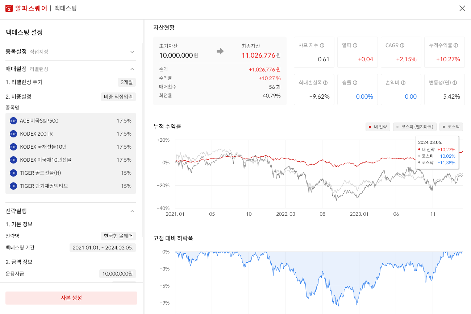Click the ETF icon for TIGER 골드선물(H)
The image size is (471, 314).
click(x=13, y=173)
